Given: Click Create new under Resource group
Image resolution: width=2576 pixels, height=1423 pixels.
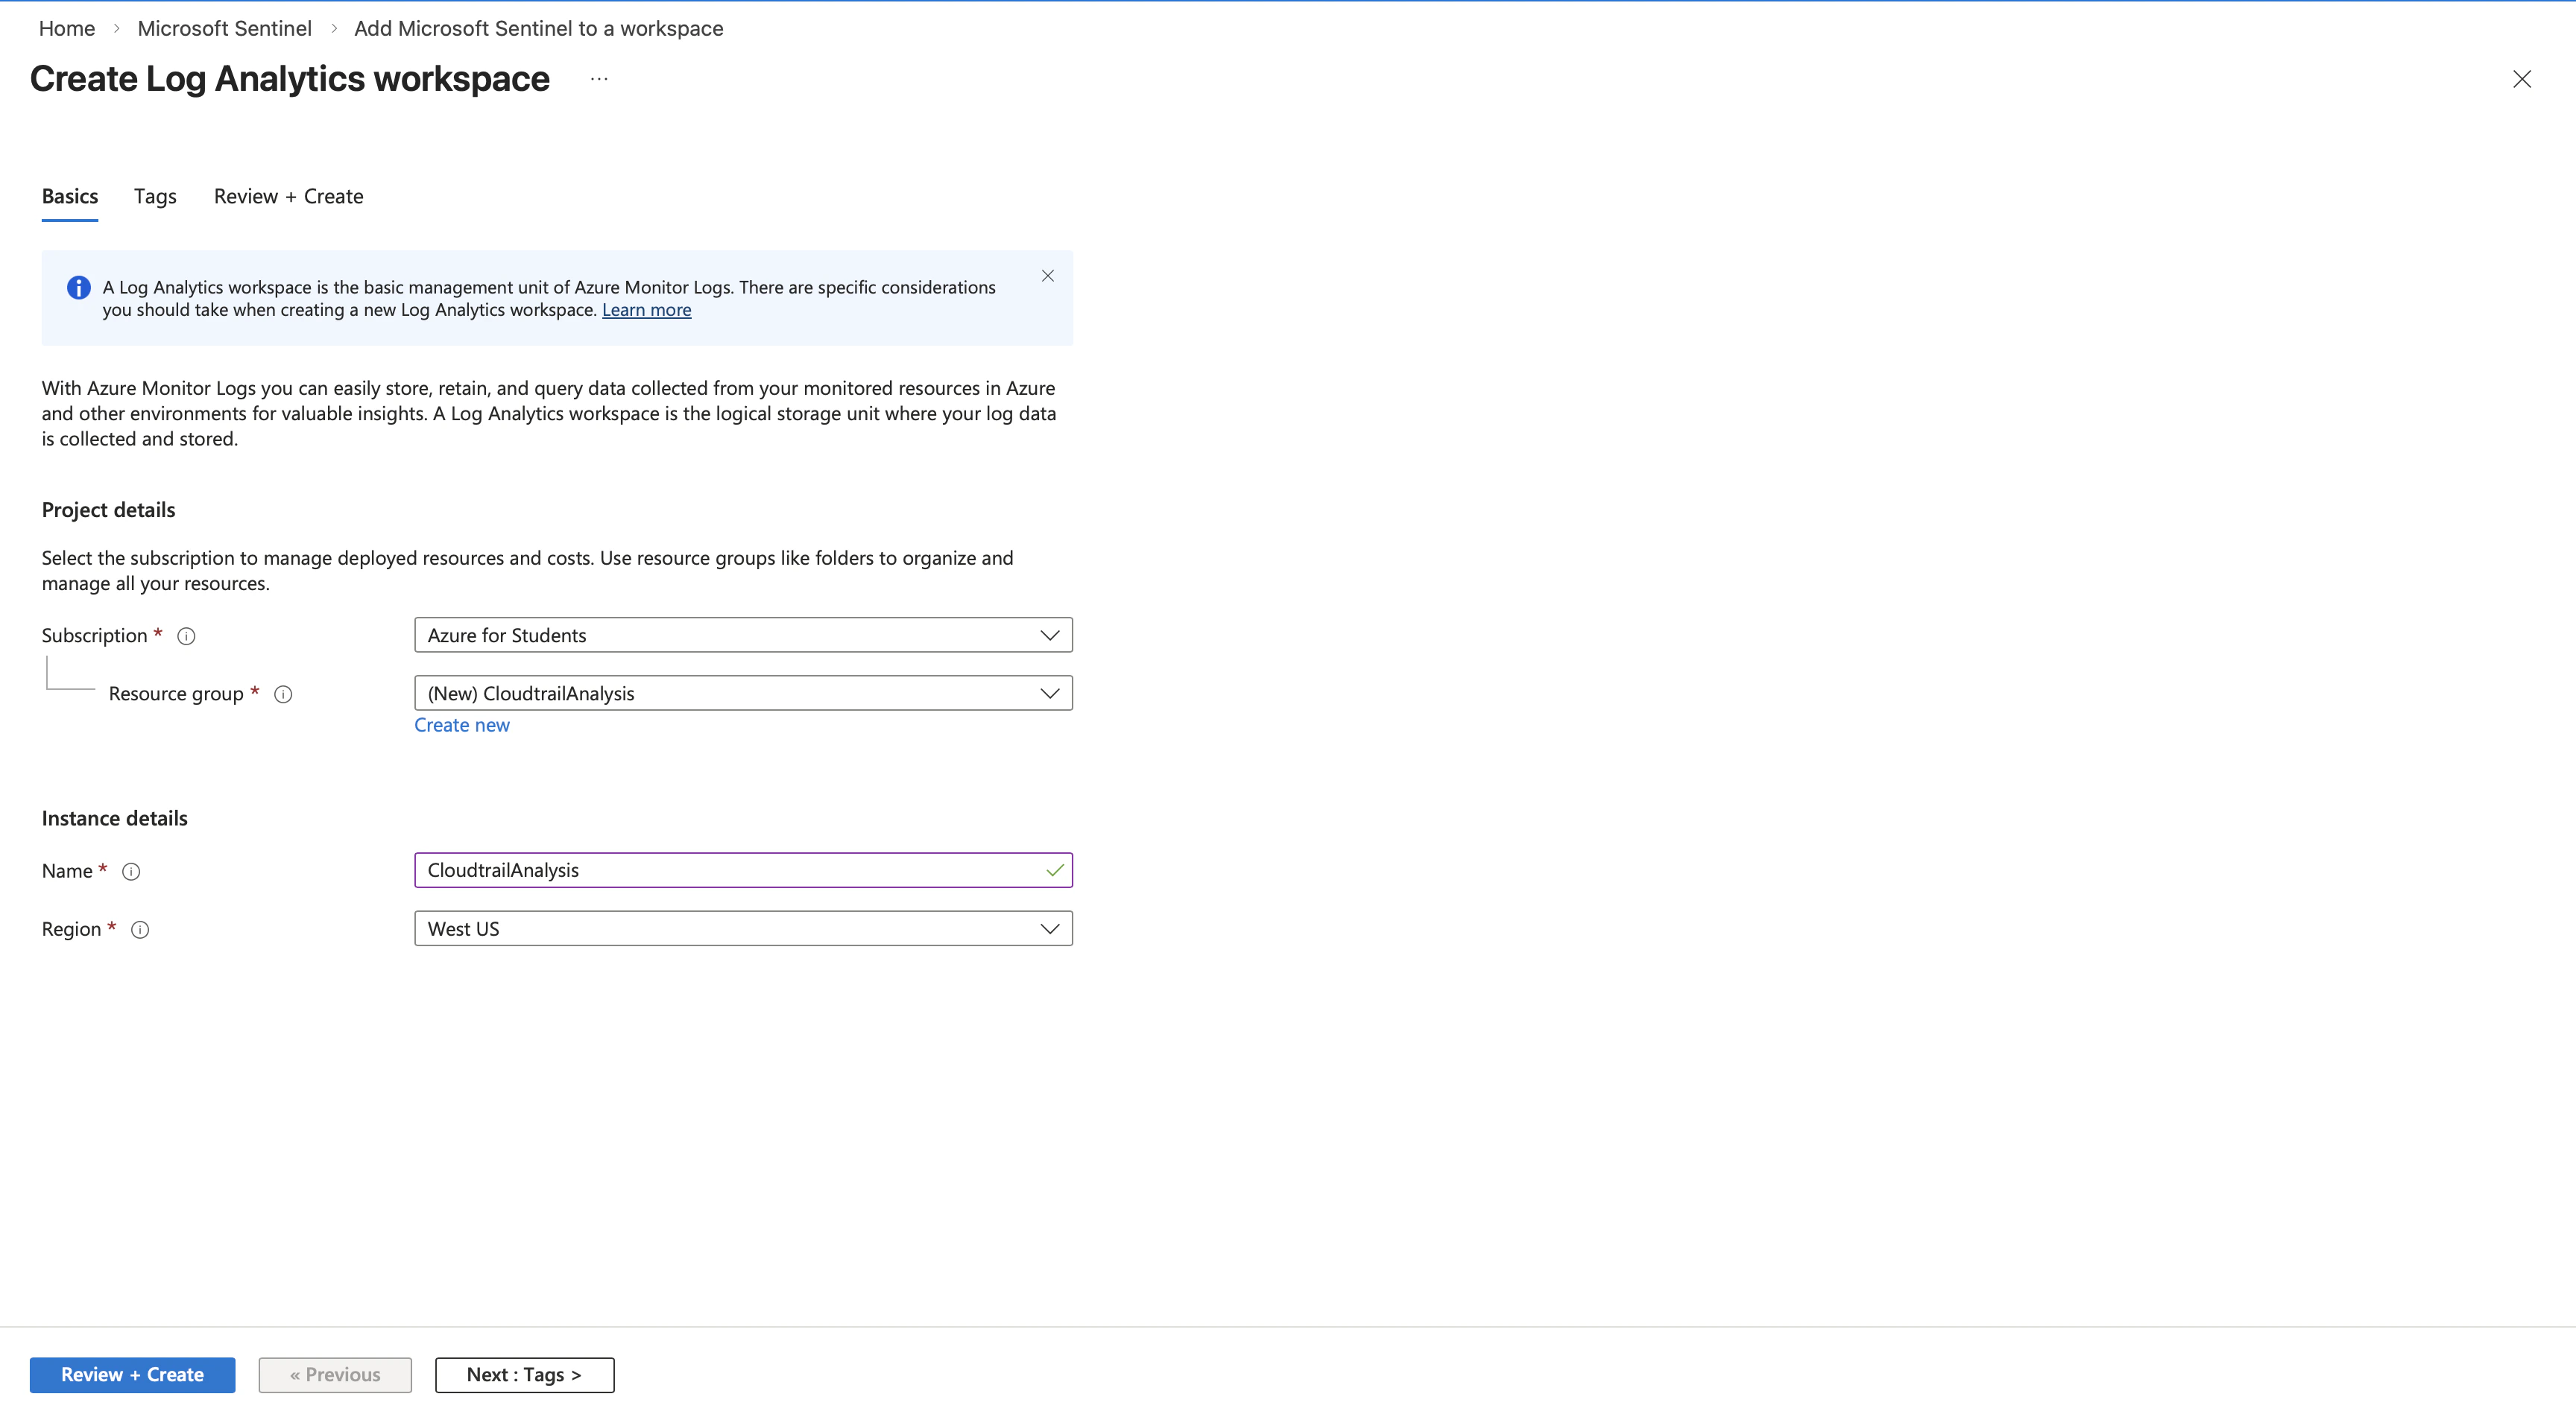Looking at the screenshot, I should (461, 724).
